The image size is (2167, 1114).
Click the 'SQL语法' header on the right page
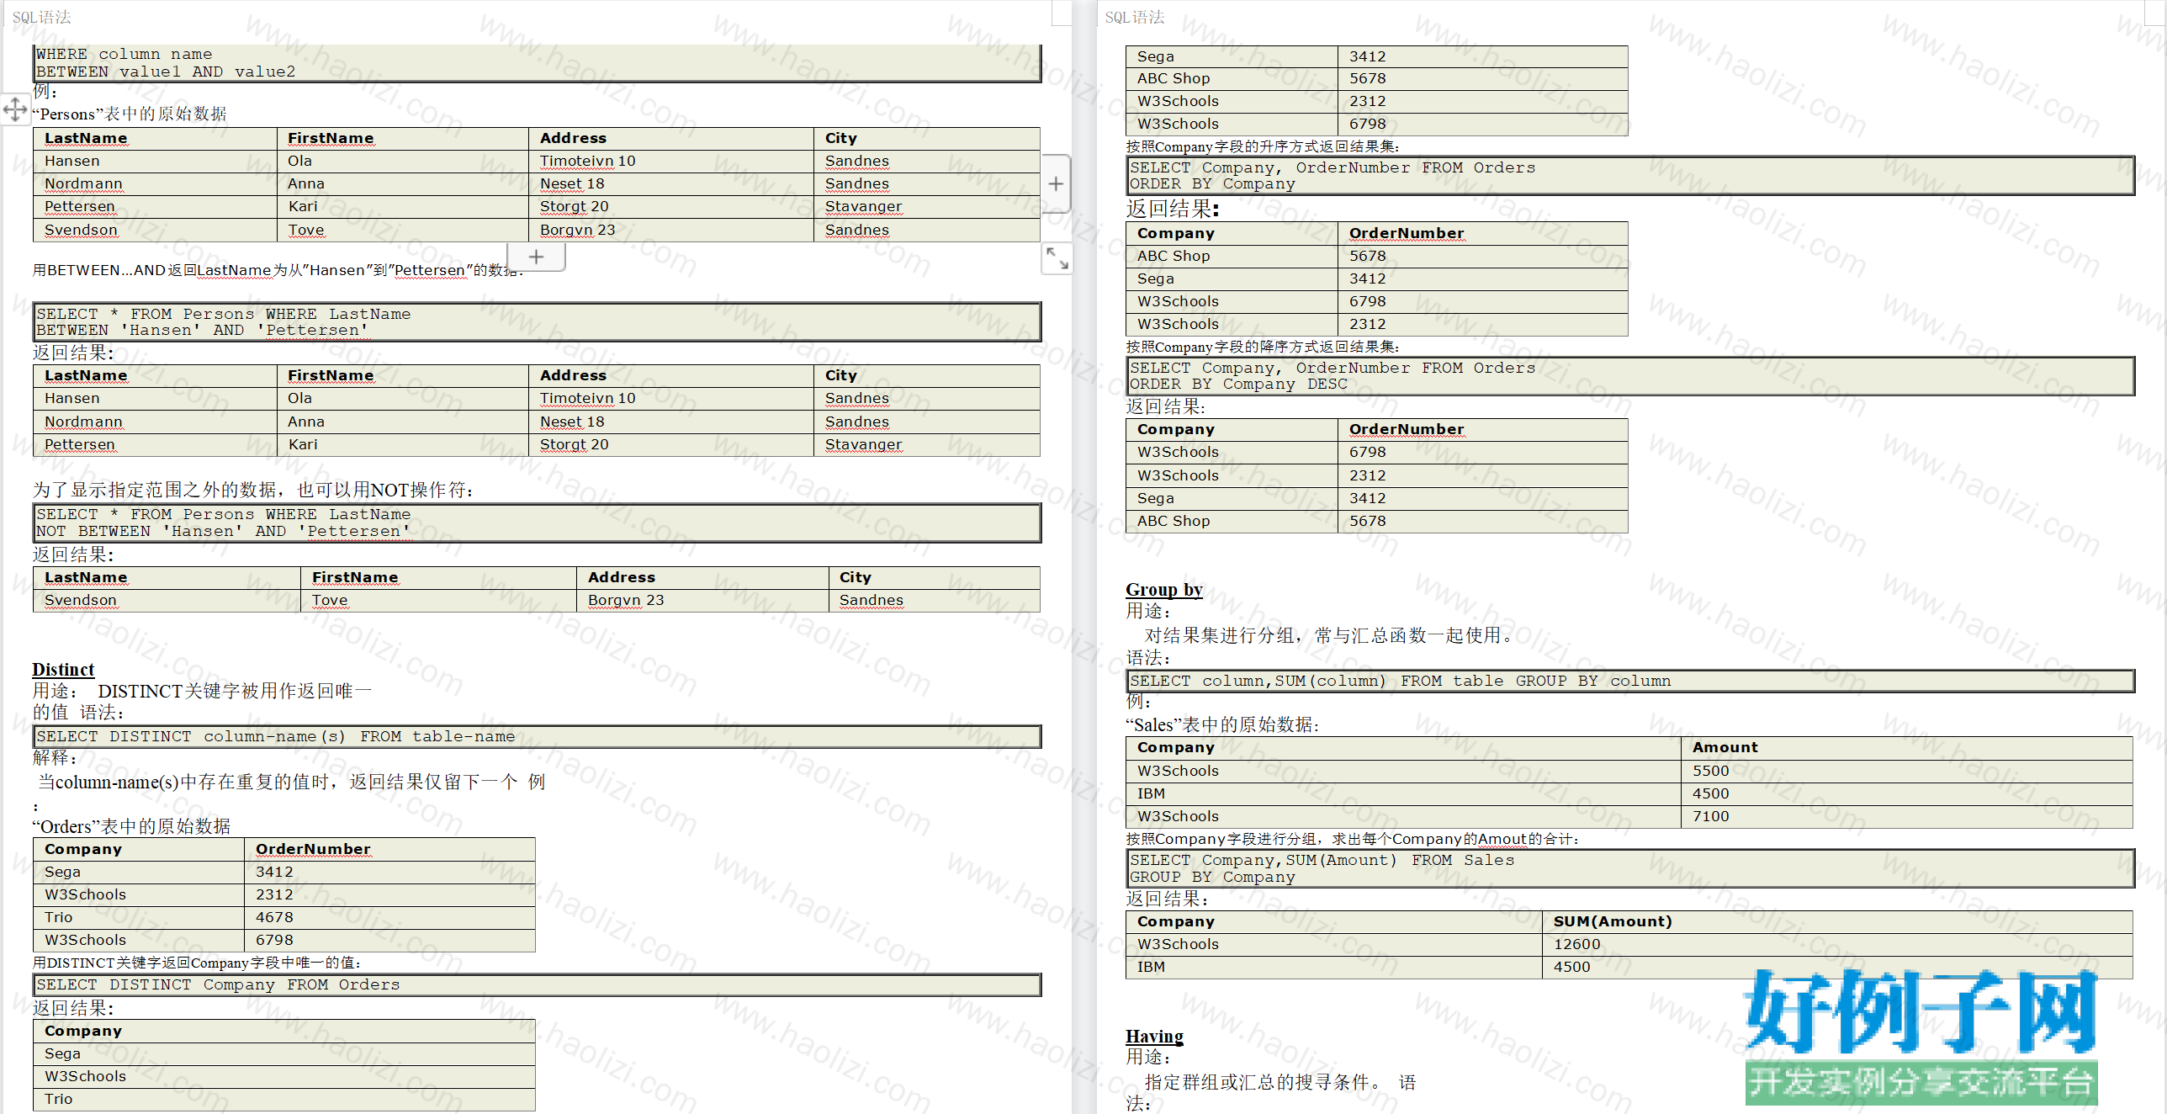(x=1134, y=18)
